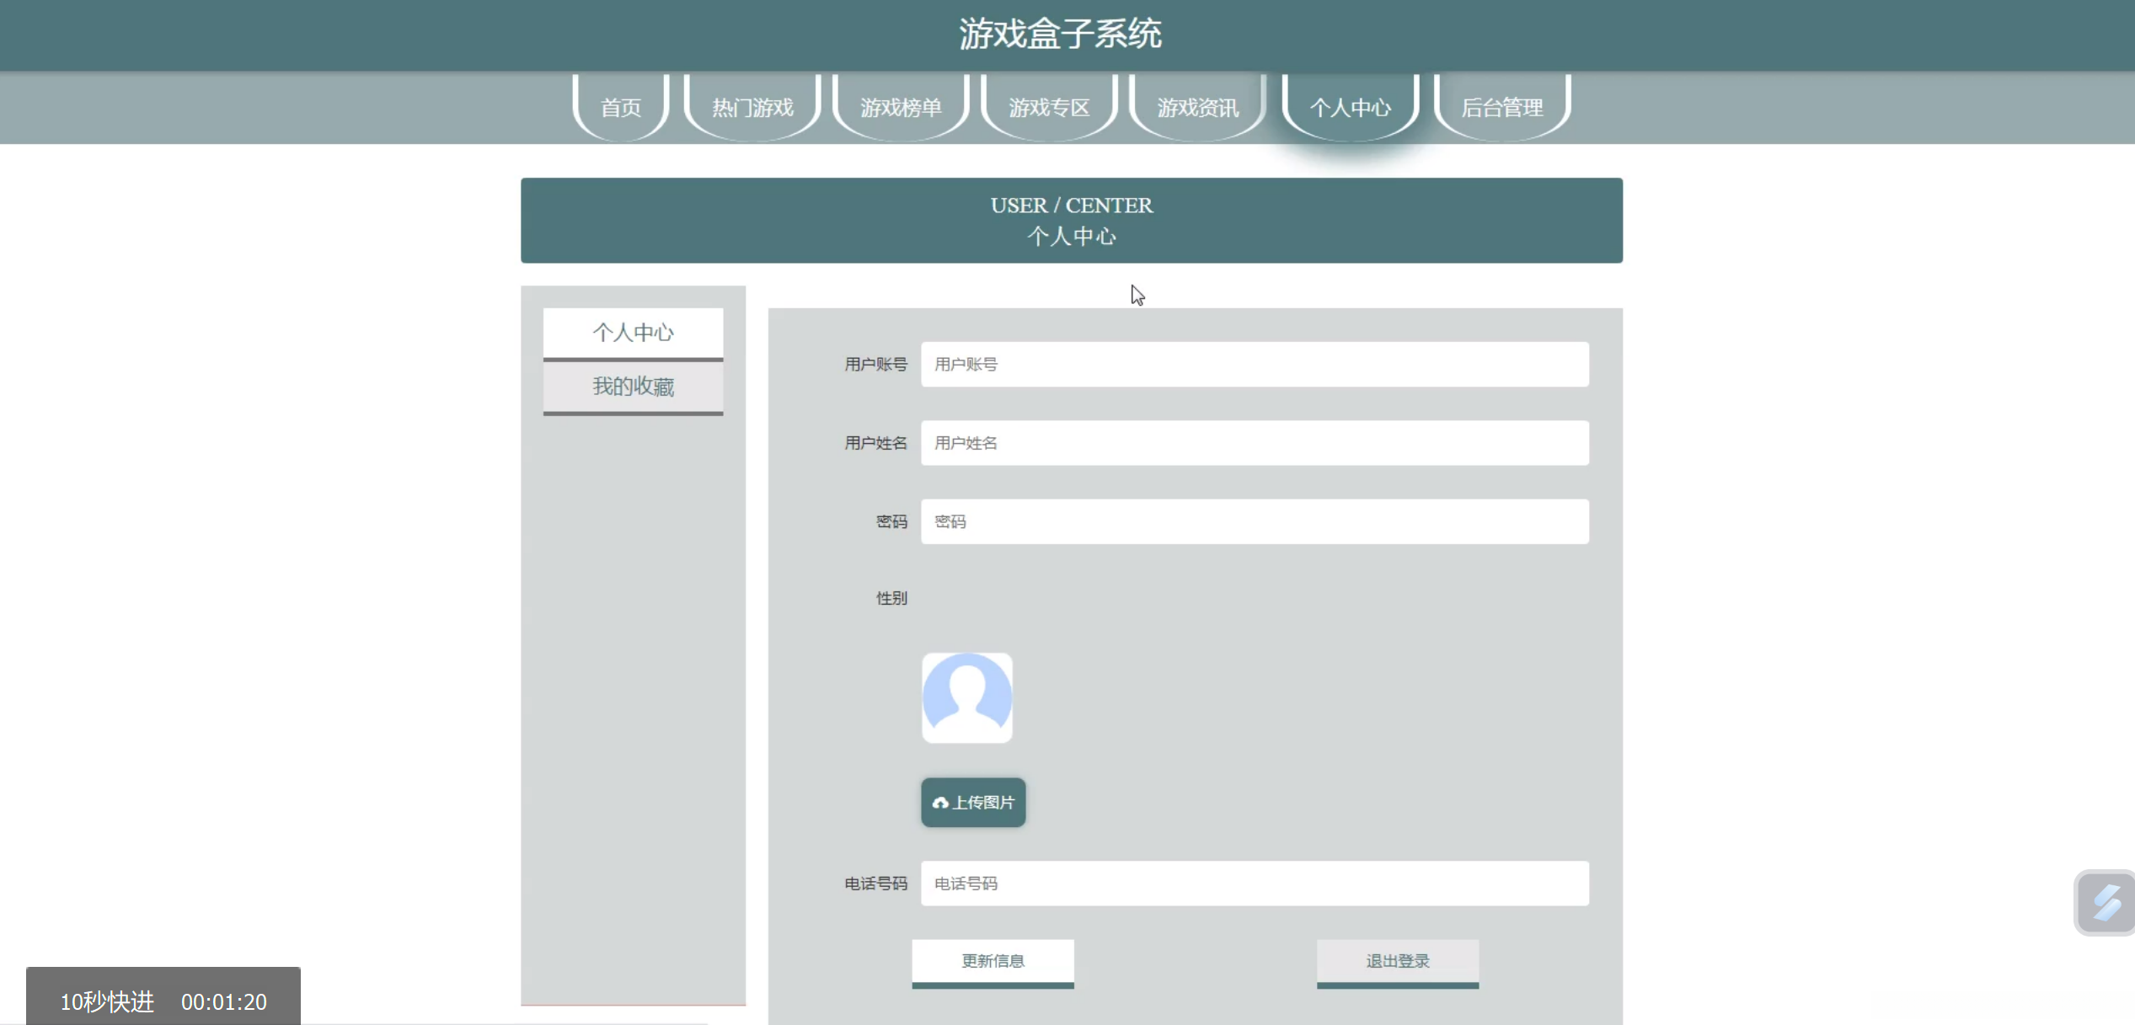The image size is (2135, 1025).
Task: Click the 电话号码 phone field
Action: click(1254, 884)
